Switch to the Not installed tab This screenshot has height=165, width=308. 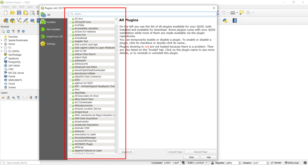53,29
